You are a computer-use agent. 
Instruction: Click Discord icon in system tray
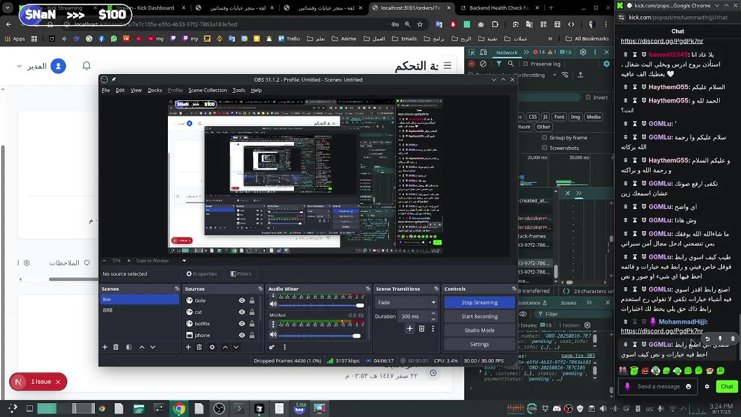[557, 409]
